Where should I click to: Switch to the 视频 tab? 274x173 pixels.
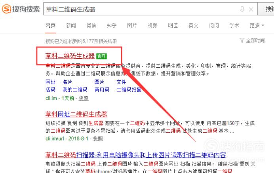click(152, 25)
